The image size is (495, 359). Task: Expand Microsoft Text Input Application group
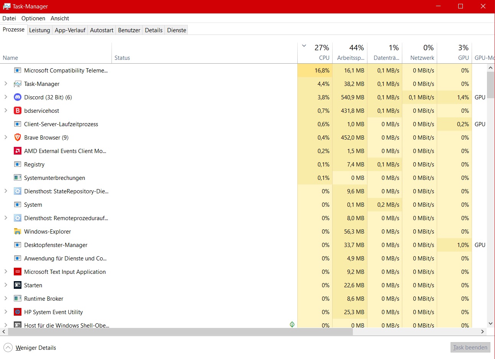[x=6, y=272]
